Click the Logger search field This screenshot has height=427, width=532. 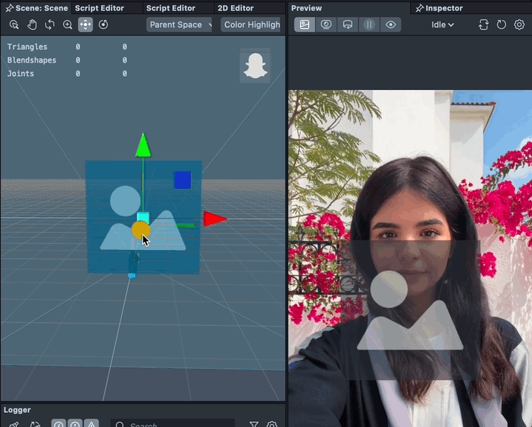[172, 423]
